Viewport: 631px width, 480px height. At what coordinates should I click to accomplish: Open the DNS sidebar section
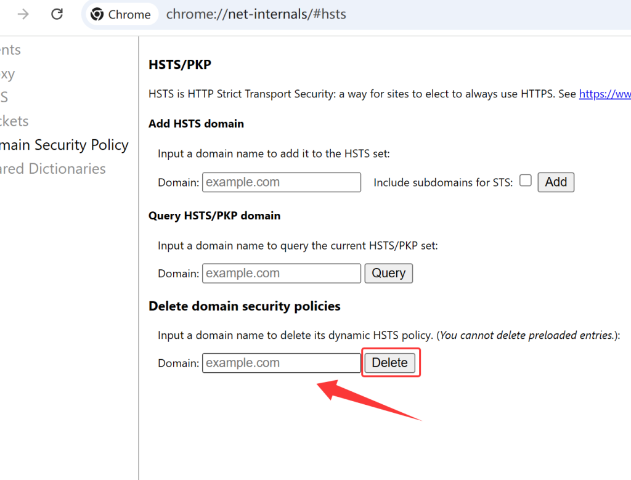coord(4,97)
